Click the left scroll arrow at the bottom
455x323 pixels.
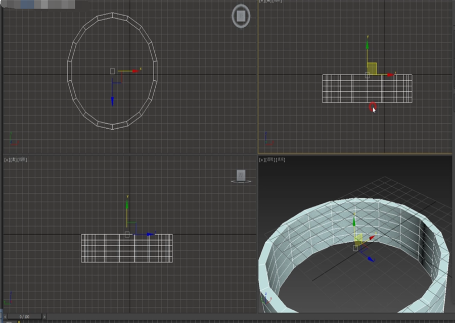[5, 316]
